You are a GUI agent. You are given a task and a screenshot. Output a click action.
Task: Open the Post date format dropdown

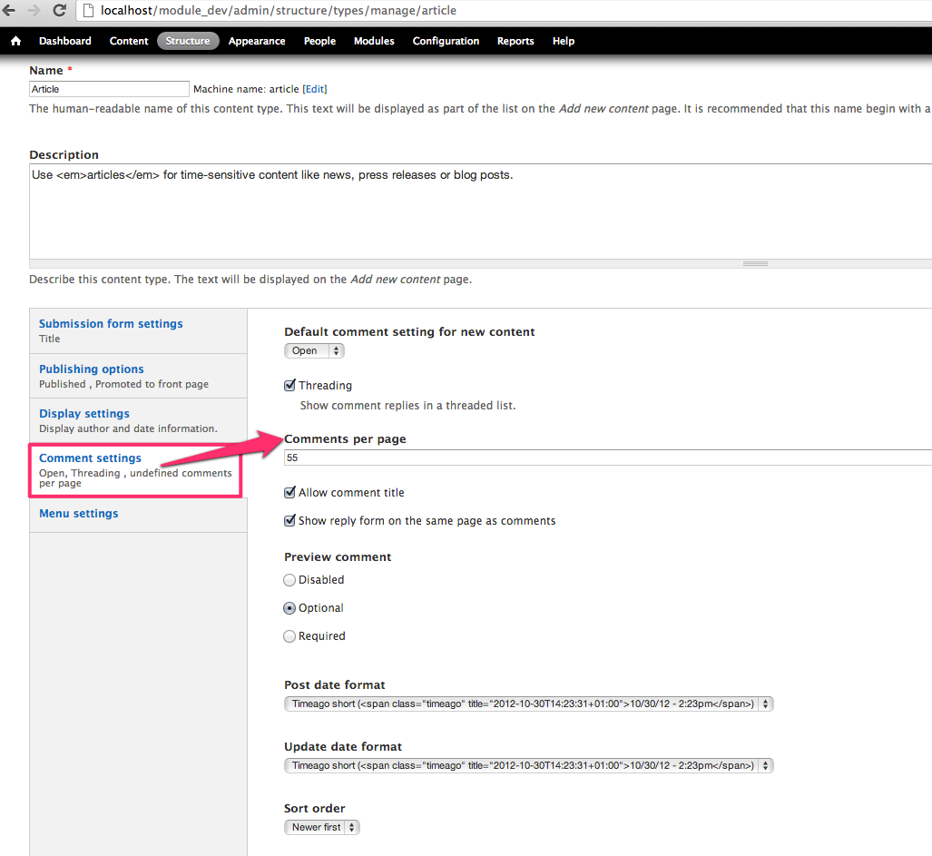(529, 703)
